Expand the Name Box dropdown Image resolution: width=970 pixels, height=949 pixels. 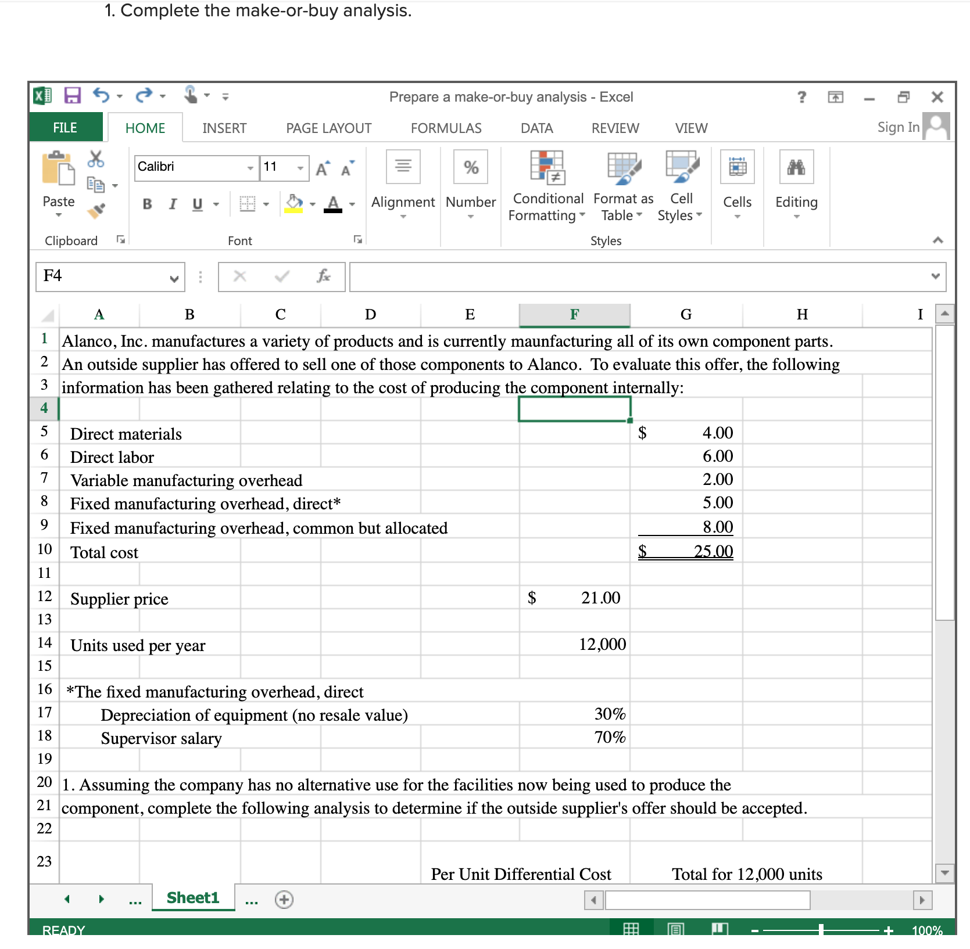tap(174, 278)
